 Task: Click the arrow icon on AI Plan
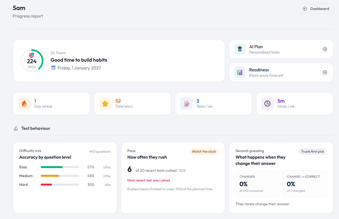325,49
